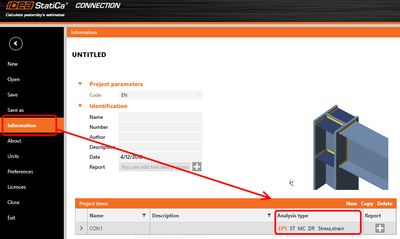Collapse the Identification section
This screenshot has width=400, height=239.
tap(80, 106)
